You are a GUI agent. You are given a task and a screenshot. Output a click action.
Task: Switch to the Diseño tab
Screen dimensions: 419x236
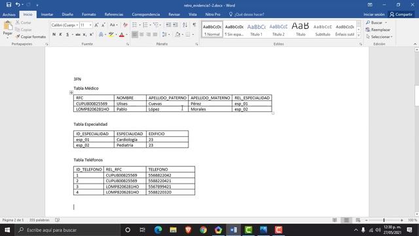click(67, 14)
